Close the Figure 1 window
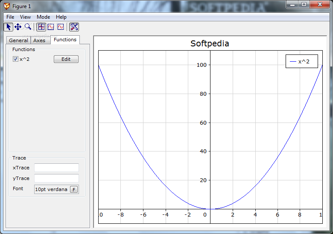Image resolution: width=333 pixels, height=234 pixels. [320, 4]
